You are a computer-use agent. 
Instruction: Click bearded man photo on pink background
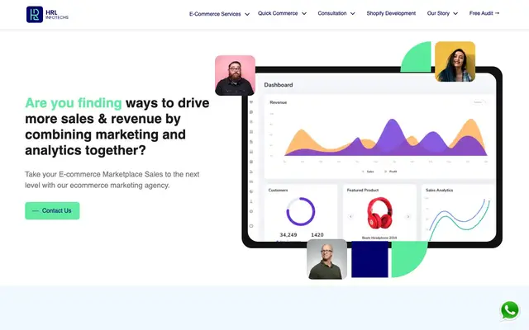point(235,75)
